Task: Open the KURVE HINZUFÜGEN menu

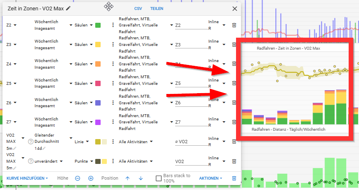Action: [27, 178]
